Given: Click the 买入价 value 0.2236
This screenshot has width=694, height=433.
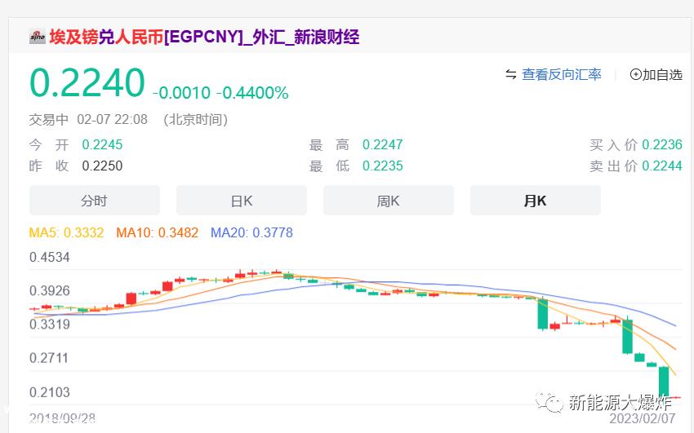Looking at the screenshot, I should coord(662,144).
